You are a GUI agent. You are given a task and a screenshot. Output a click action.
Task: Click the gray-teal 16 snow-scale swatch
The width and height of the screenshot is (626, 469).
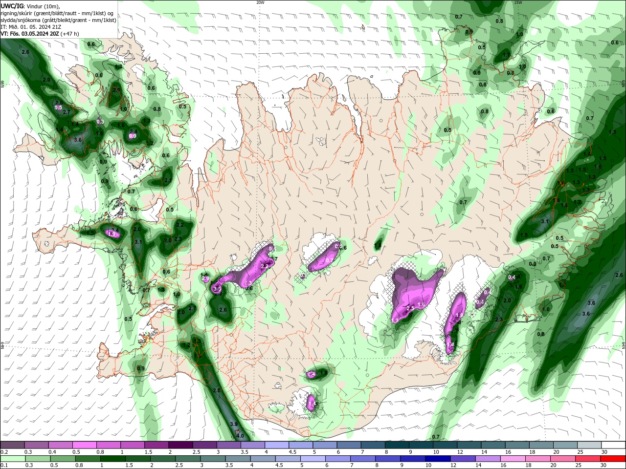pos(517,445)
